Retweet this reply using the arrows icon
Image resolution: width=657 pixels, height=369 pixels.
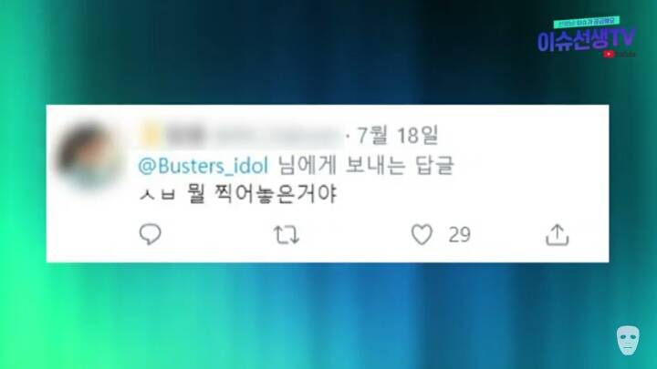[x=287, y=234]
